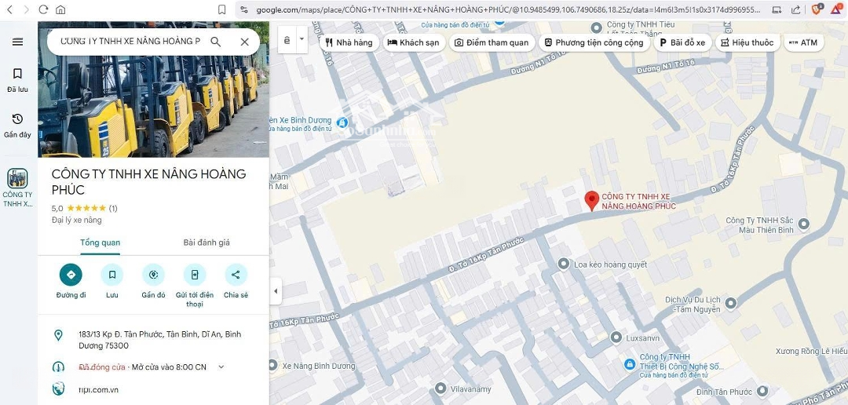
Task: Click the ATM filter chip
Action: (x=803, y=42)
